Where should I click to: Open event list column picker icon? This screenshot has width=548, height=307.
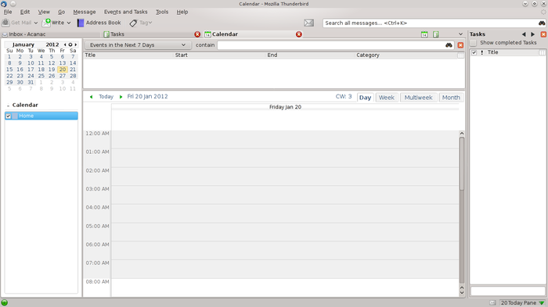(461, 55)
